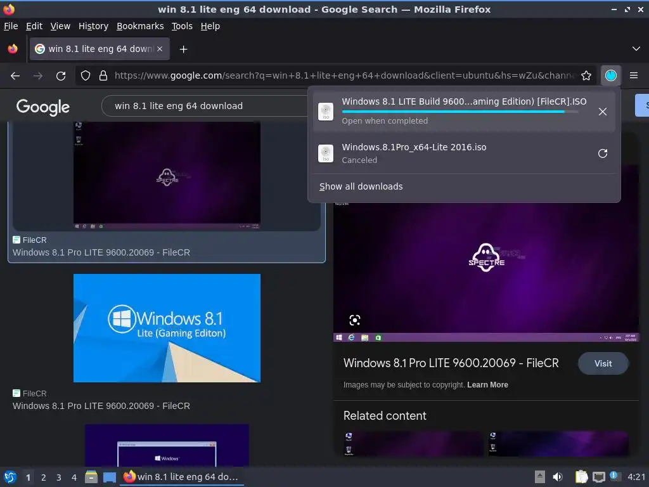Cancel the Windows 8.1 LITE ISO download
The height and width of the screenshot is (487, 649).
(603, 112)
